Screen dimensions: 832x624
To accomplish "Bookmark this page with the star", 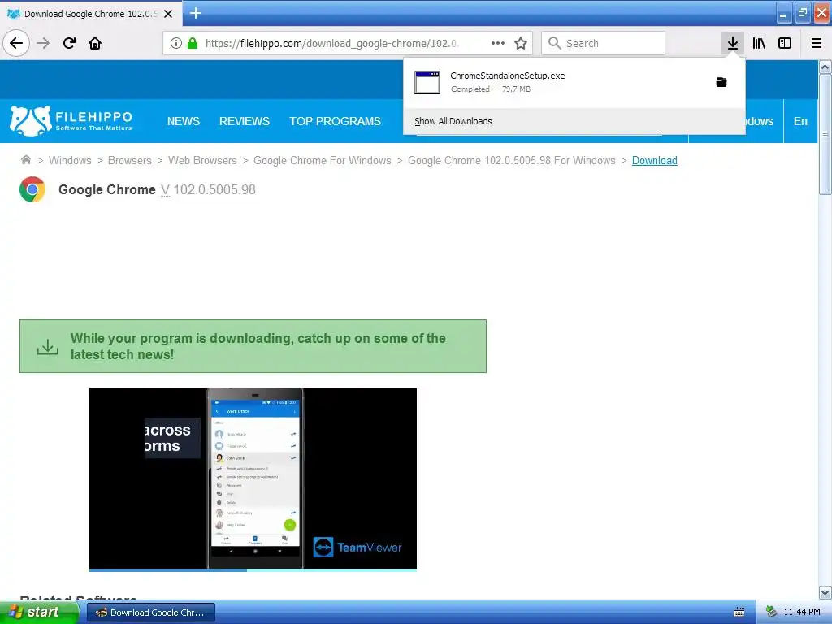I will [521, 43].
